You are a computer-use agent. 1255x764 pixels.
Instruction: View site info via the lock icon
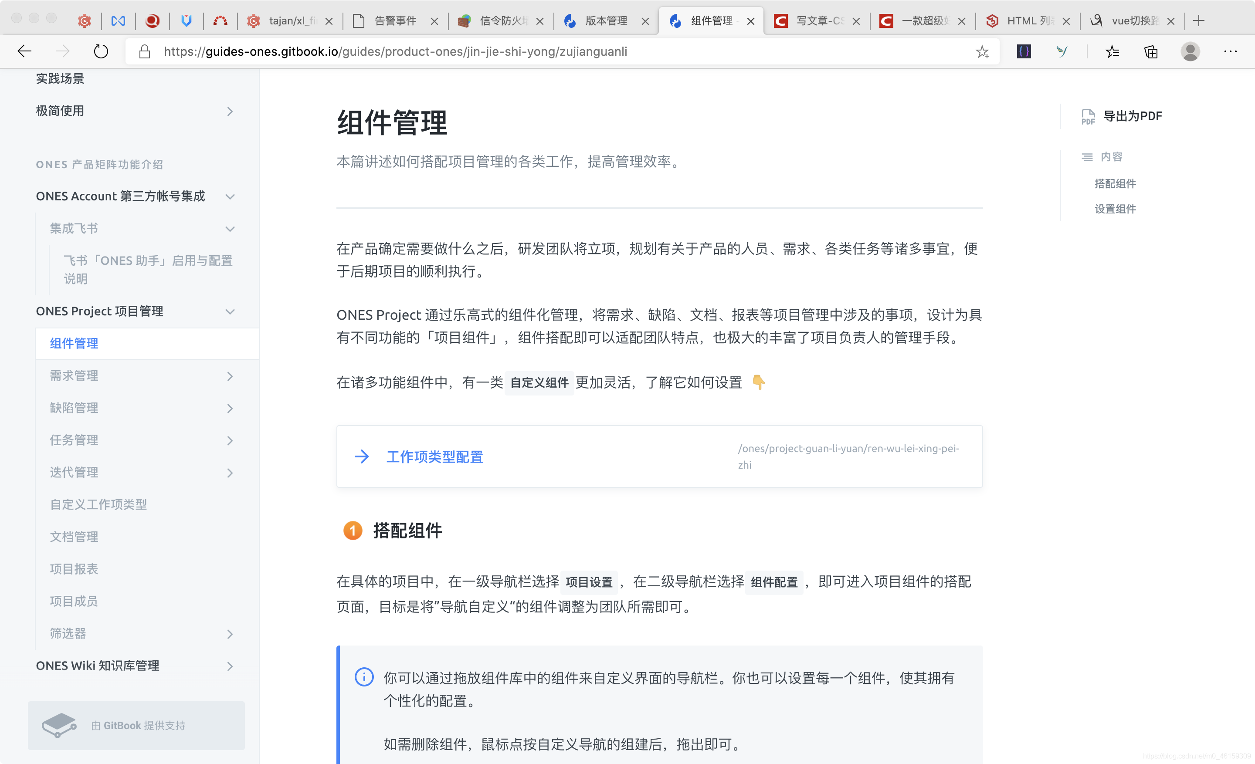tap(145, 51)
